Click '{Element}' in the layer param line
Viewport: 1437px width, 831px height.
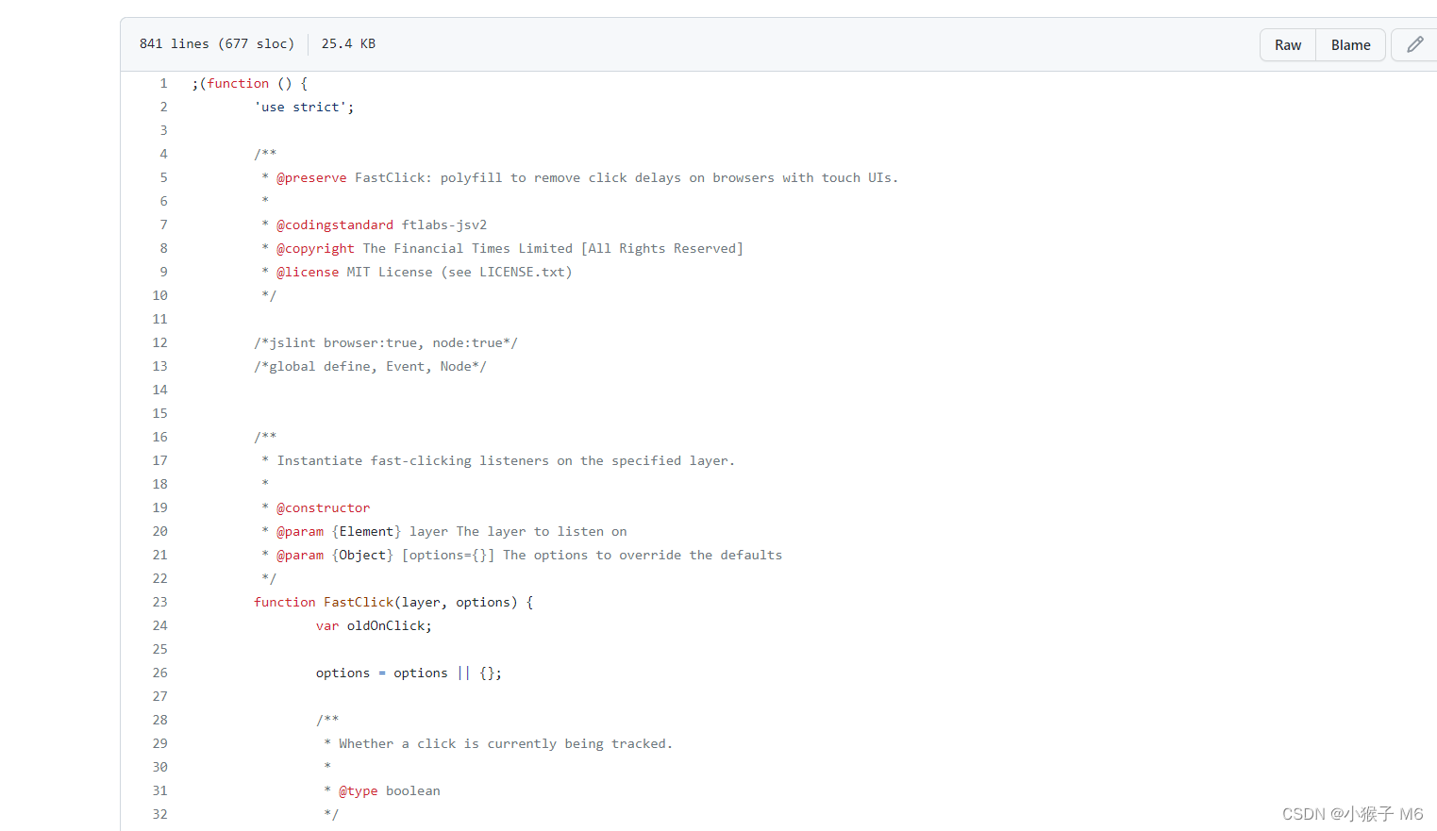pyautogui.click(x=366, y=531)
